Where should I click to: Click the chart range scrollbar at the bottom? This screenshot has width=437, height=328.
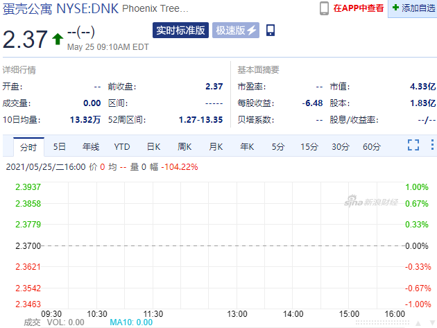click(382, 322)
